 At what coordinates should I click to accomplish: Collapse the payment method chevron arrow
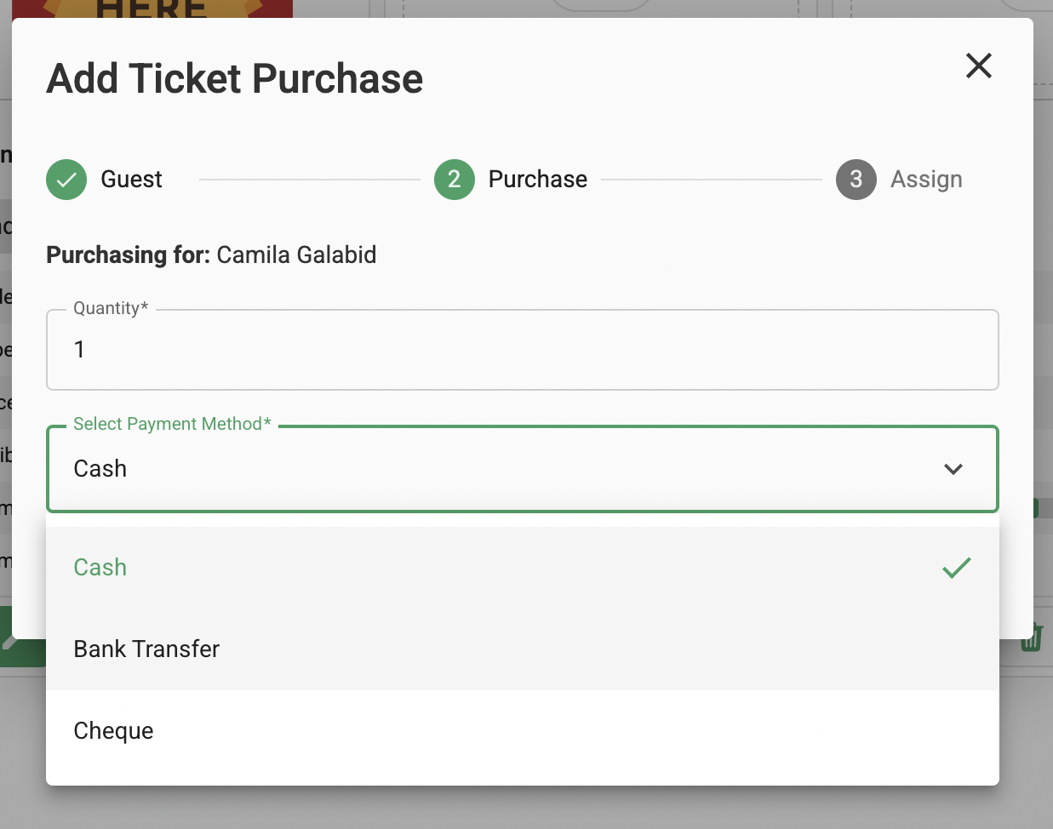click(x=953, y=469)
